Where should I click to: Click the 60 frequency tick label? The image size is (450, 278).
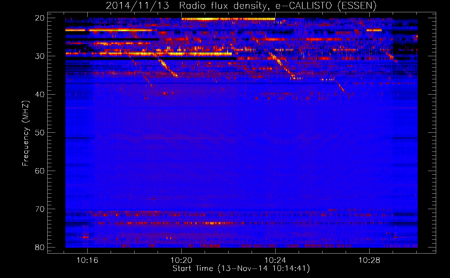(x=40, y=171)
